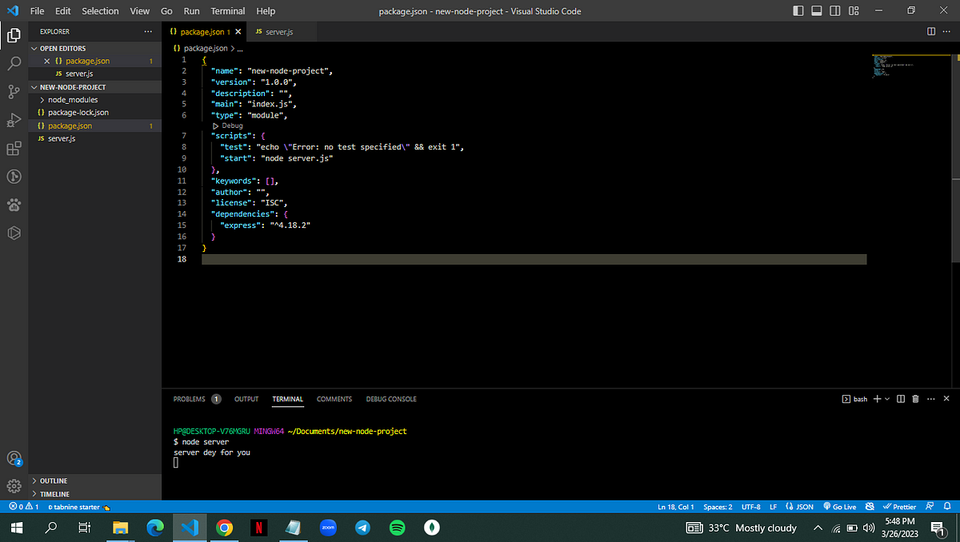This screenshot has width=960, height=542.
Task: Open Telegram from the taskbar
Action: pyautogui.click(x=362, y=528)
